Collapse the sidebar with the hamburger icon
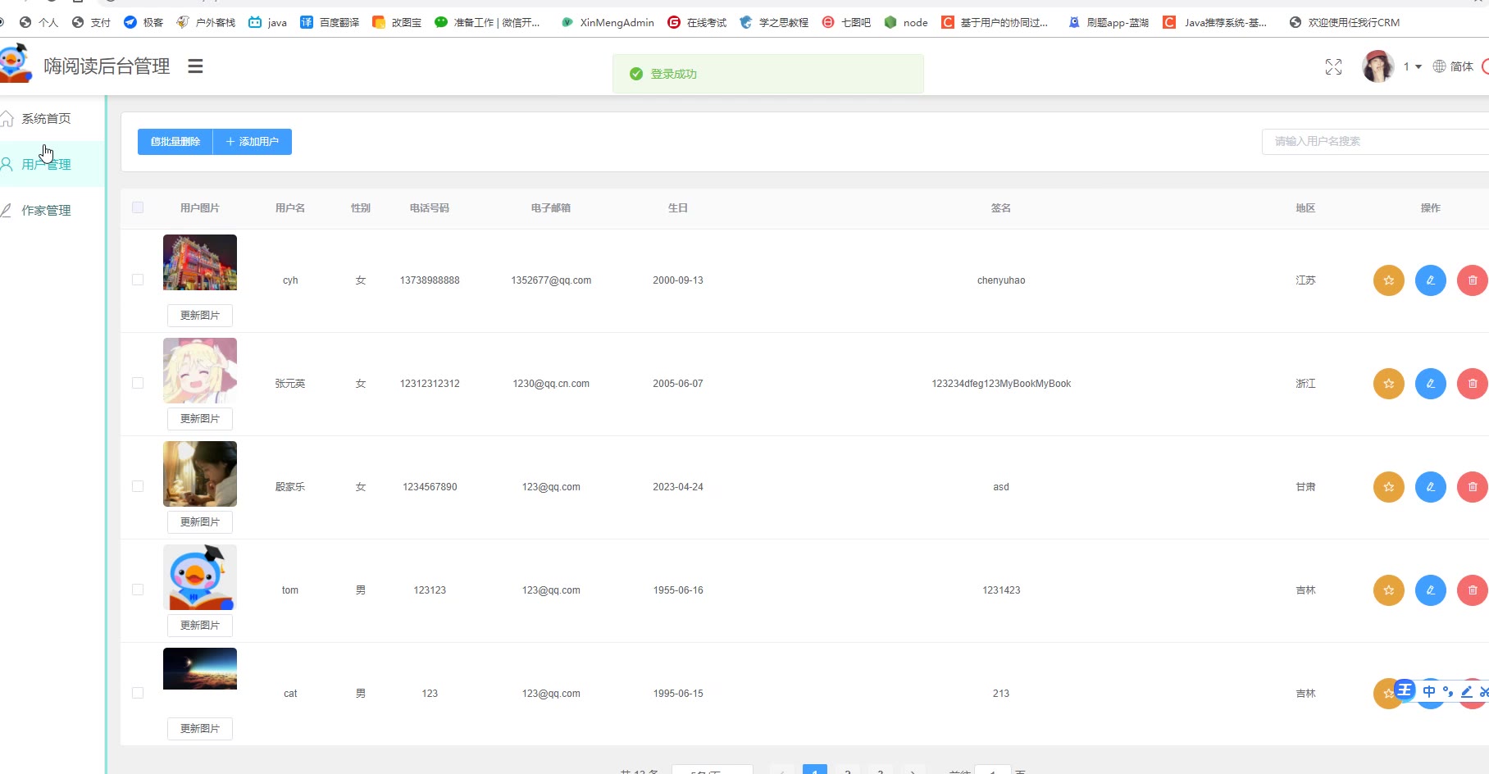This screenshot has width=1489, height=774. coord(195,66)
